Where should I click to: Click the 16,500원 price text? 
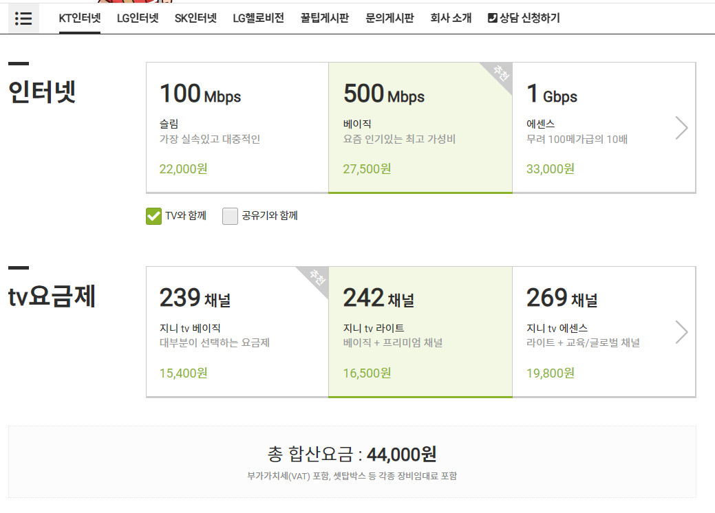[x=367, y=373]
